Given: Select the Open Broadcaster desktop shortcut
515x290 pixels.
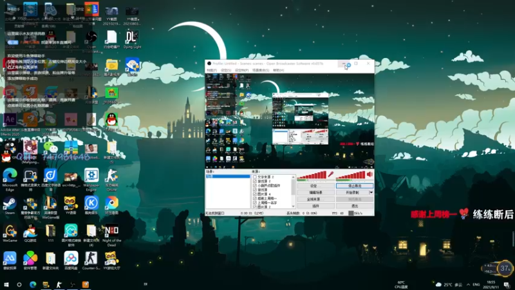Looking at the screenshot, I should [x=91, y=42].
